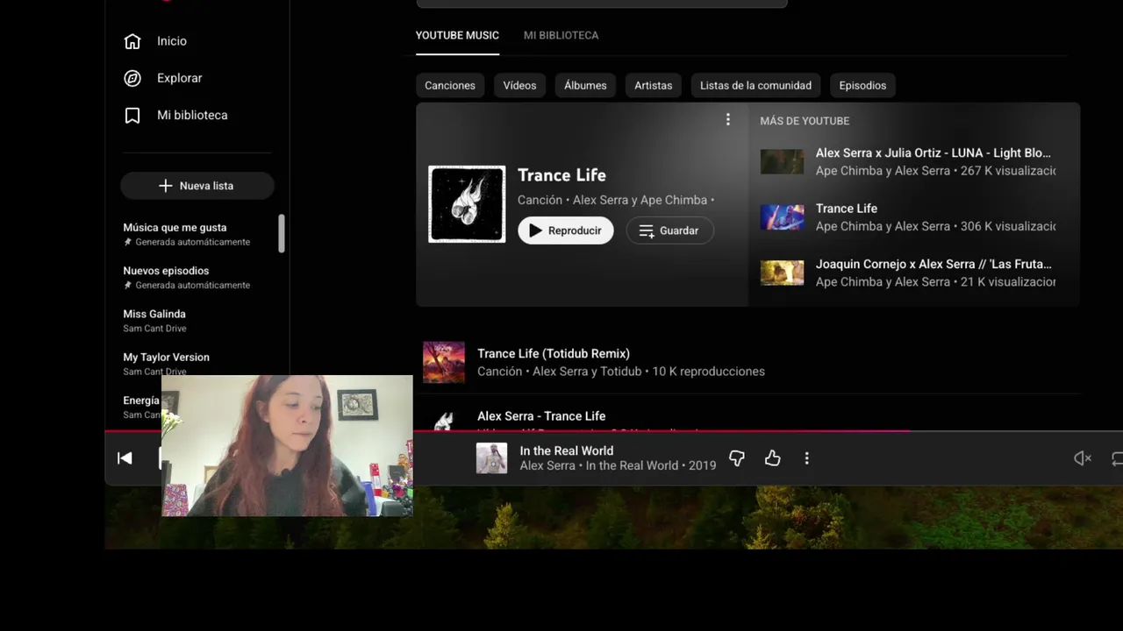Click Totidub Remix album cover thumbnail
The width and height of the screenshot is (1123, 631).
click(x=444, y=362)
